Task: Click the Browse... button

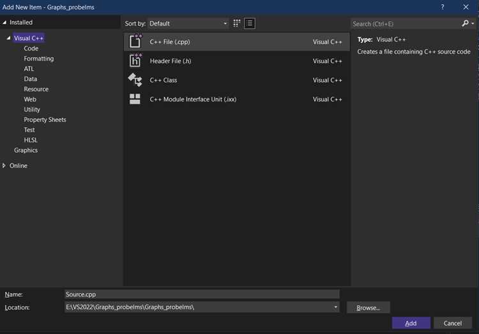Action: tap(368, 307)
